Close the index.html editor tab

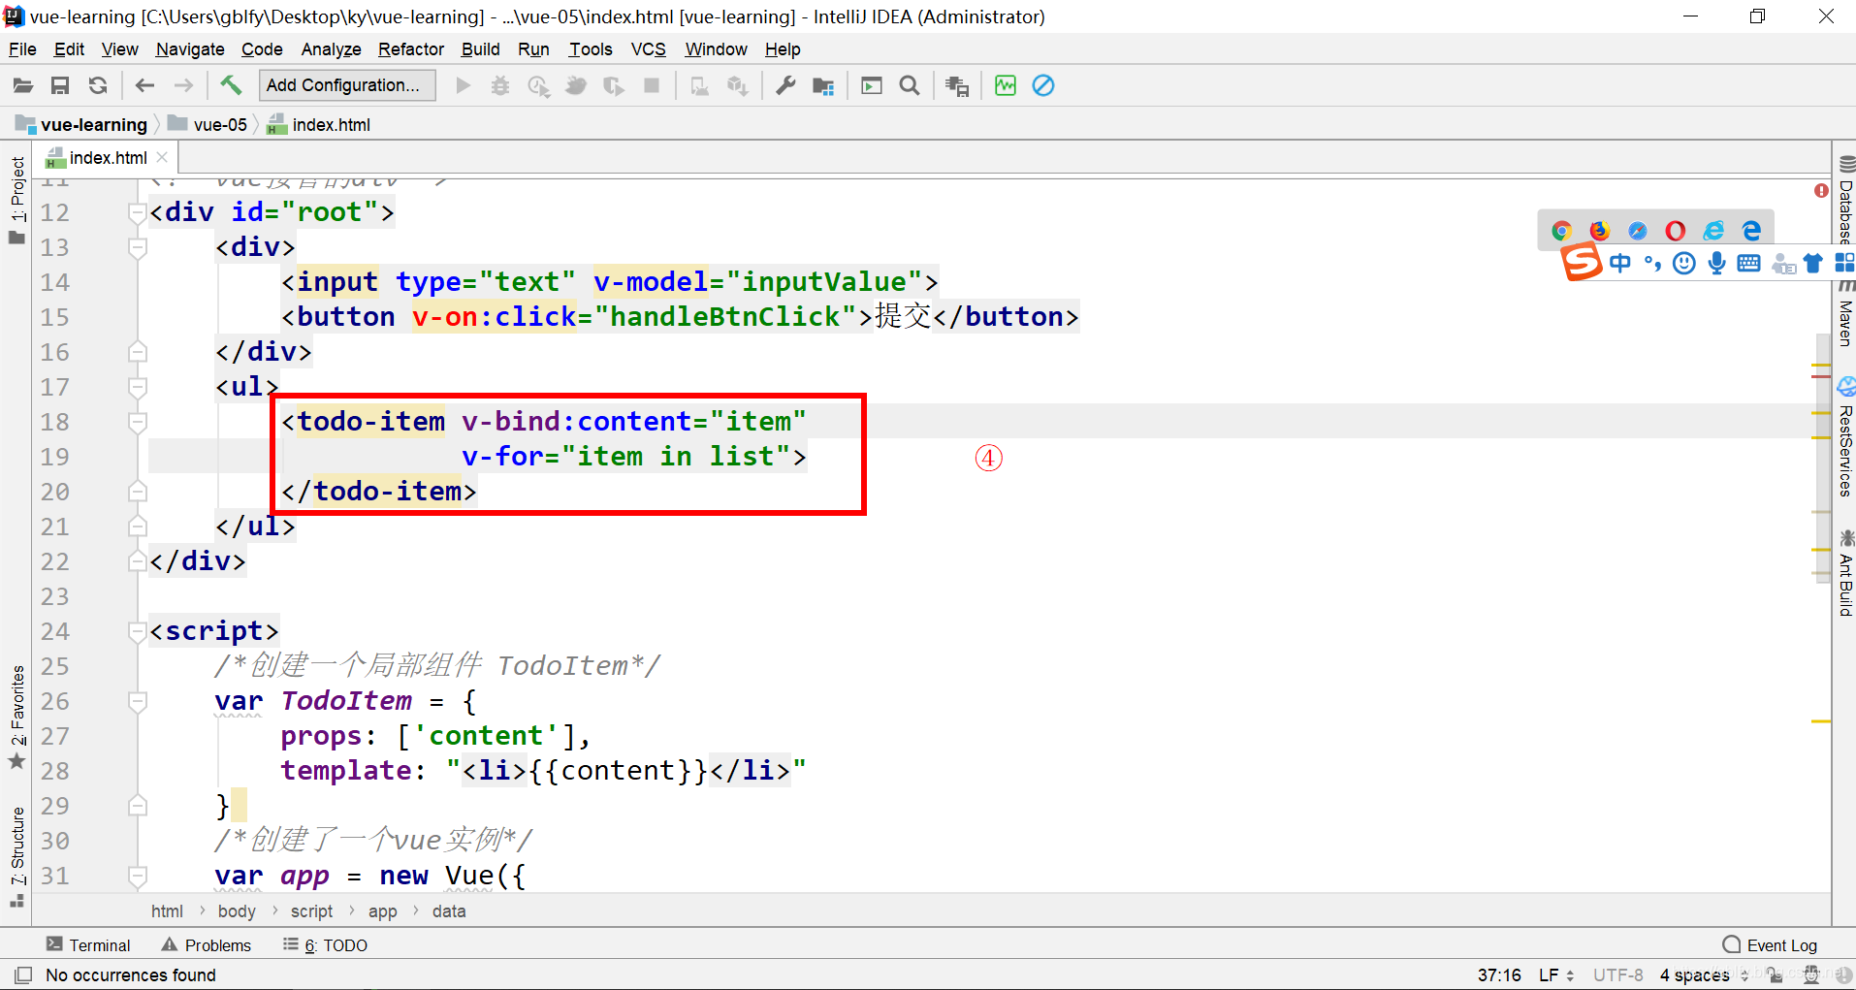pos(162,157)
